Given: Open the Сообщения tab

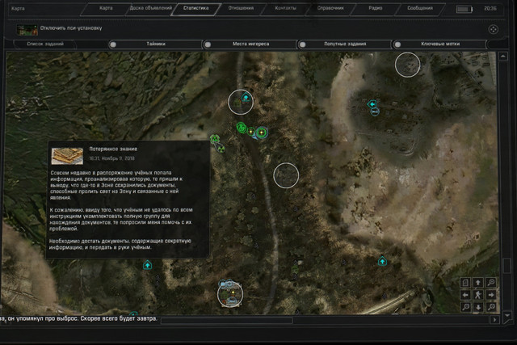Looking at the screenshot, I should point(420,8).
